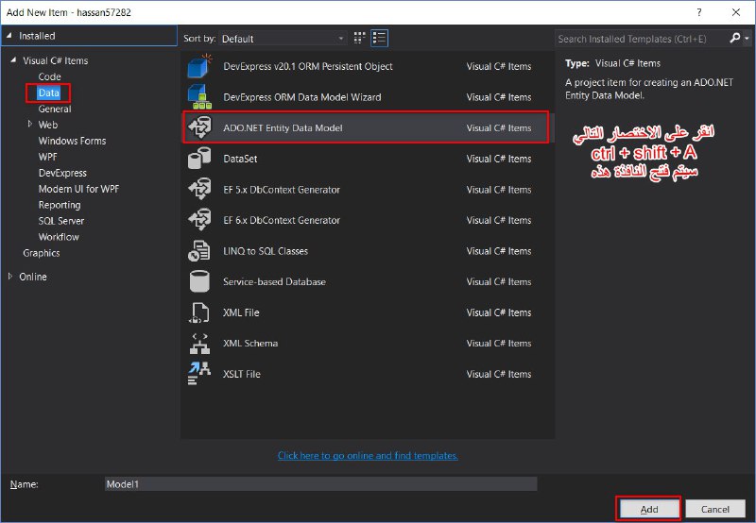
Task: Click the search magnifier icon
Action: click(734, 38)
